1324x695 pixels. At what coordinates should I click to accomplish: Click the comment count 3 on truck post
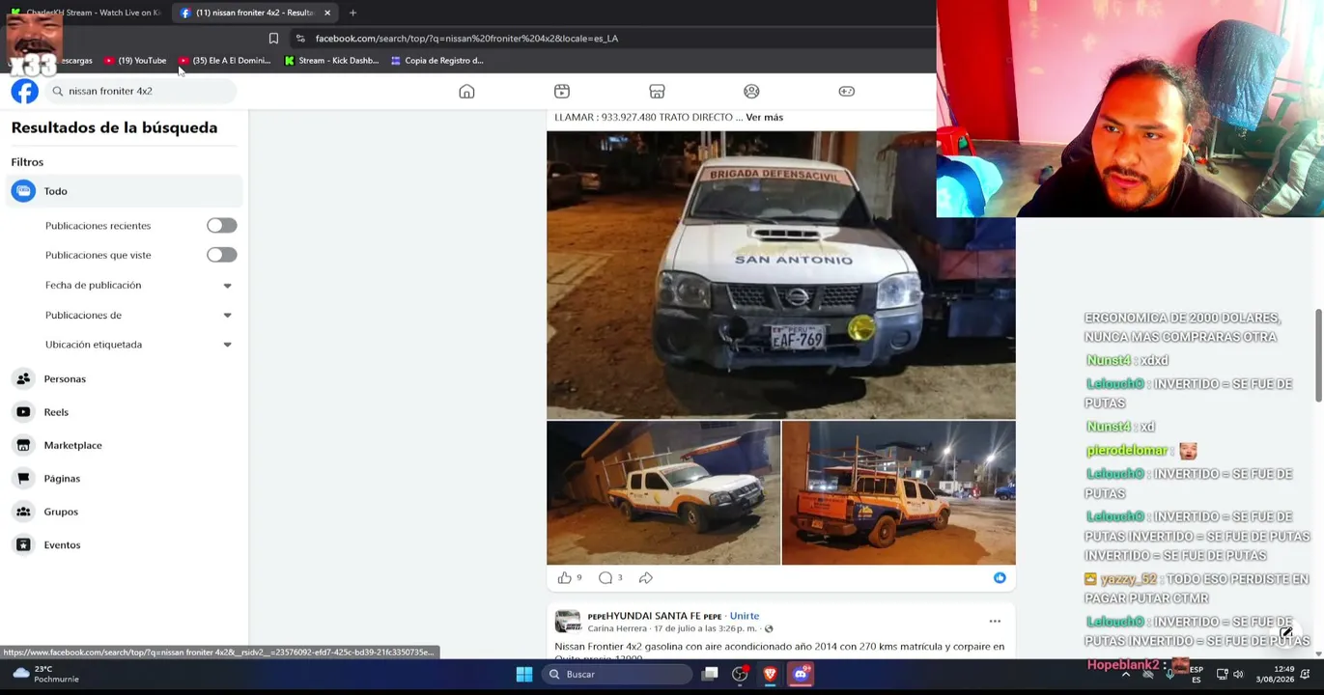pos(620,577)
